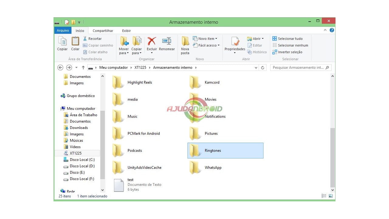Go up one folder level arrow
389x219 pixels.
click(x=83, y=68)
